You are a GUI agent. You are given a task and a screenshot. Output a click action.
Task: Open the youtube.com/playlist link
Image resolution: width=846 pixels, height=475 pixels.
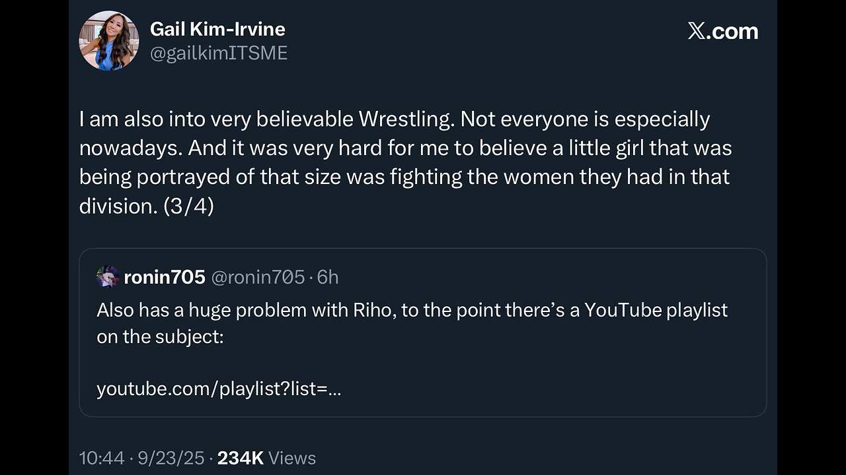click(x=219, y=389)
